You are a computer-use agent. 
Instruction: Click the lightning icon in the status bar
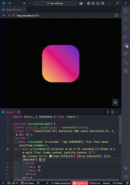click(38, 183)
